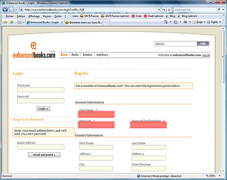Open the tab list dropdown arrow

[x=24, y=22]
